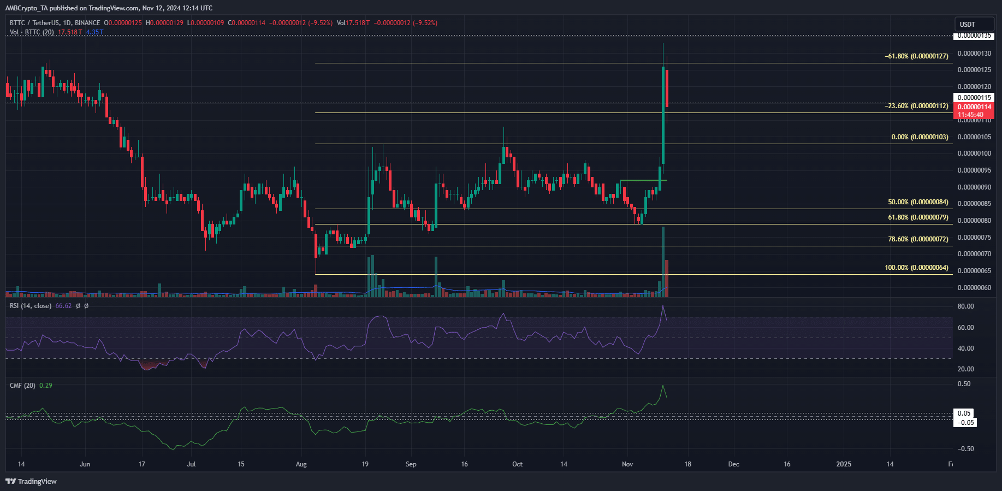Click the CMF -0.05 level label
This screenshot has height=491, width=1002.
click(965, 423)
